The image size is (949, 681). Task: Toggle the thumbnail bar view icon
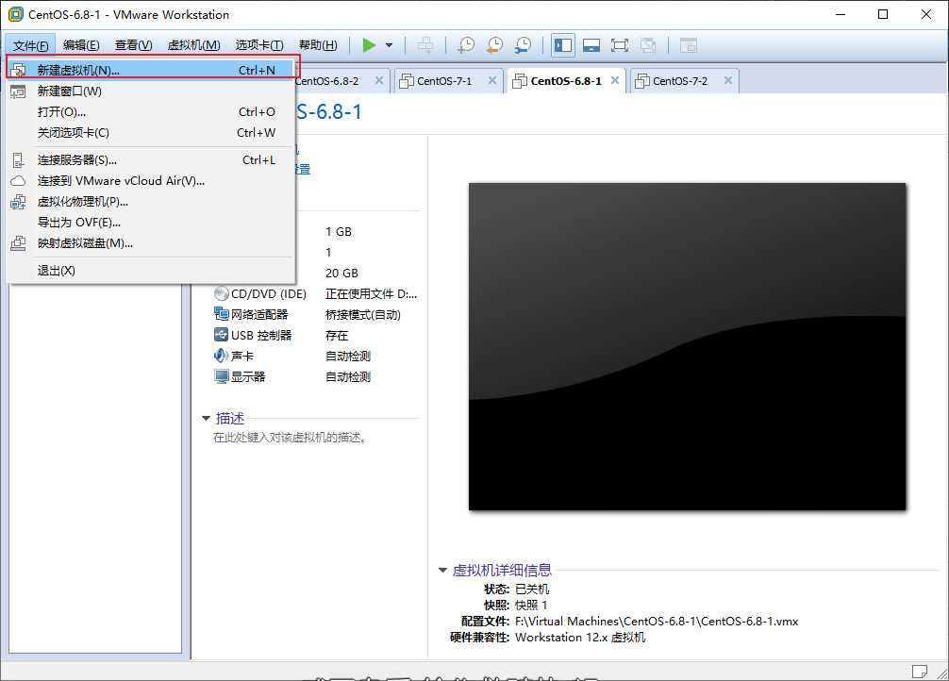pos(591,45)
